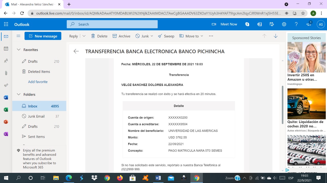Open the Help question mark icon
This screenshot has height=183, width=327.
[x=296, y=24]
